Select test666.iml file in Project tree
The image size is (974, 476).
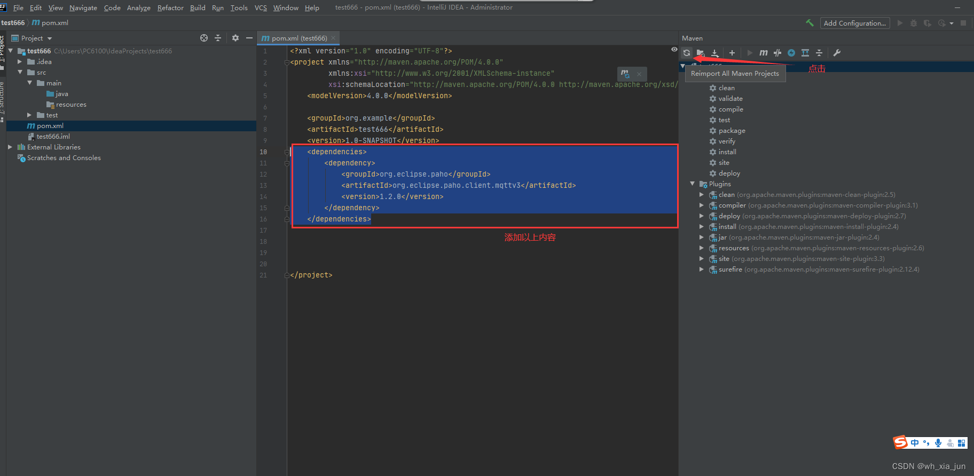[53, 137]
